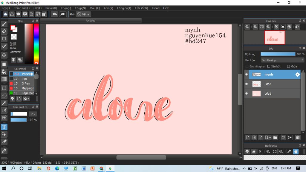Toggle visibility of layer Lớp2
This screenshot has width=306, height=172.
point(247,84)
